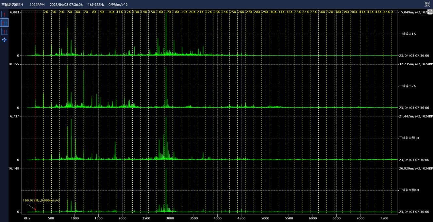Activate the four-arrow pan tool
This screenshot has width=433, height=222.
click(4, 40)
